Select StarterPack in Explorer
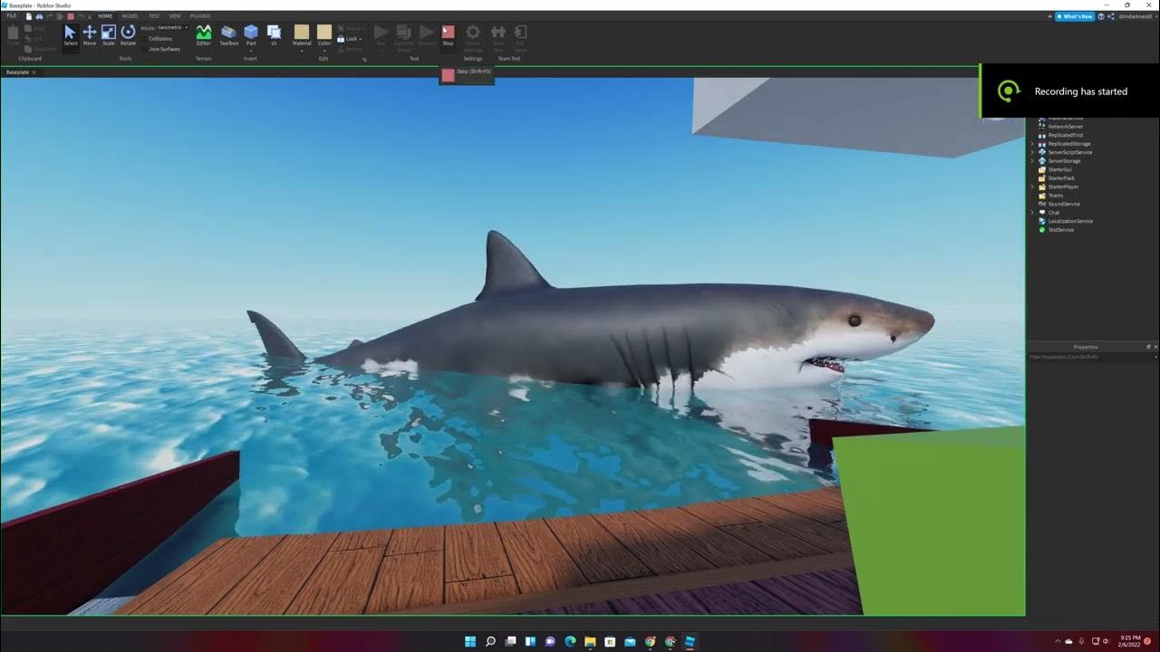This screenshot has width=1160, height=652. [1061, 178]
